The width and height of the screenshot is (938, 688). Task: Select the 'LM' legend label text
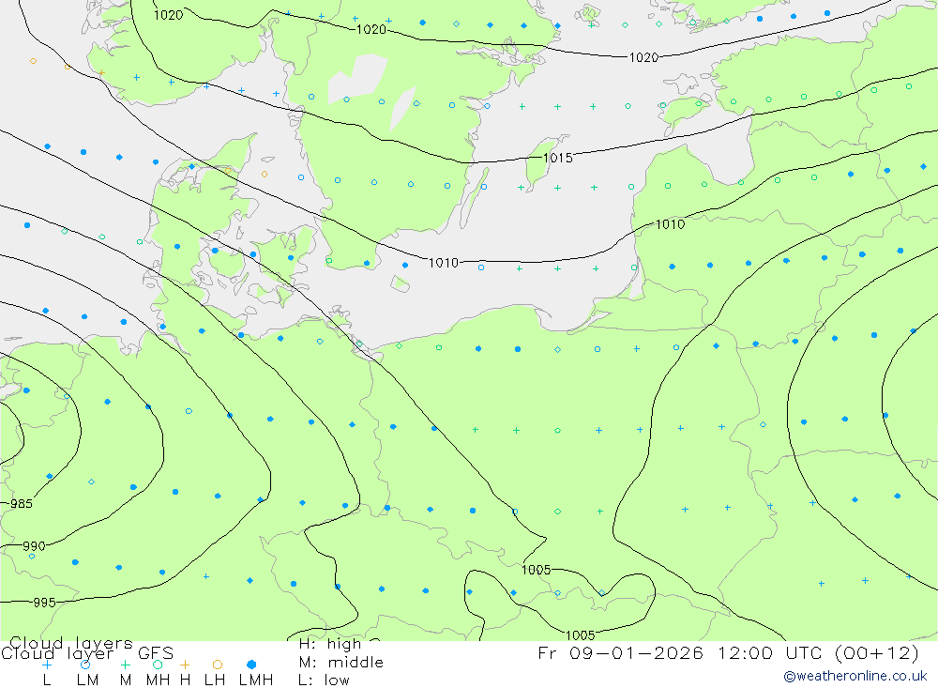pos(88,680)
